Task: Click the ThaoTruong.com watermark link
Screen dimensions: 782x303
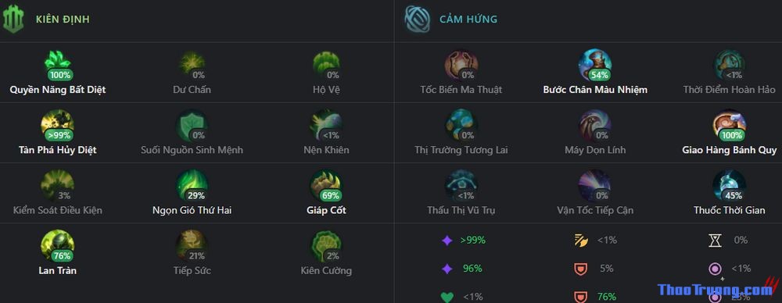Action: (x=716, y=290)
